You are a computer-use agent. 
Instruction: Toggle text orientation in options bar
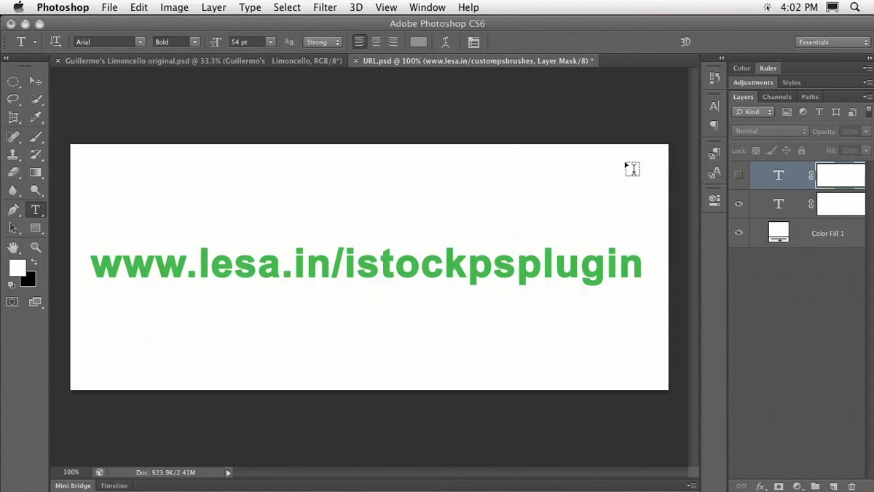[55, 42]
